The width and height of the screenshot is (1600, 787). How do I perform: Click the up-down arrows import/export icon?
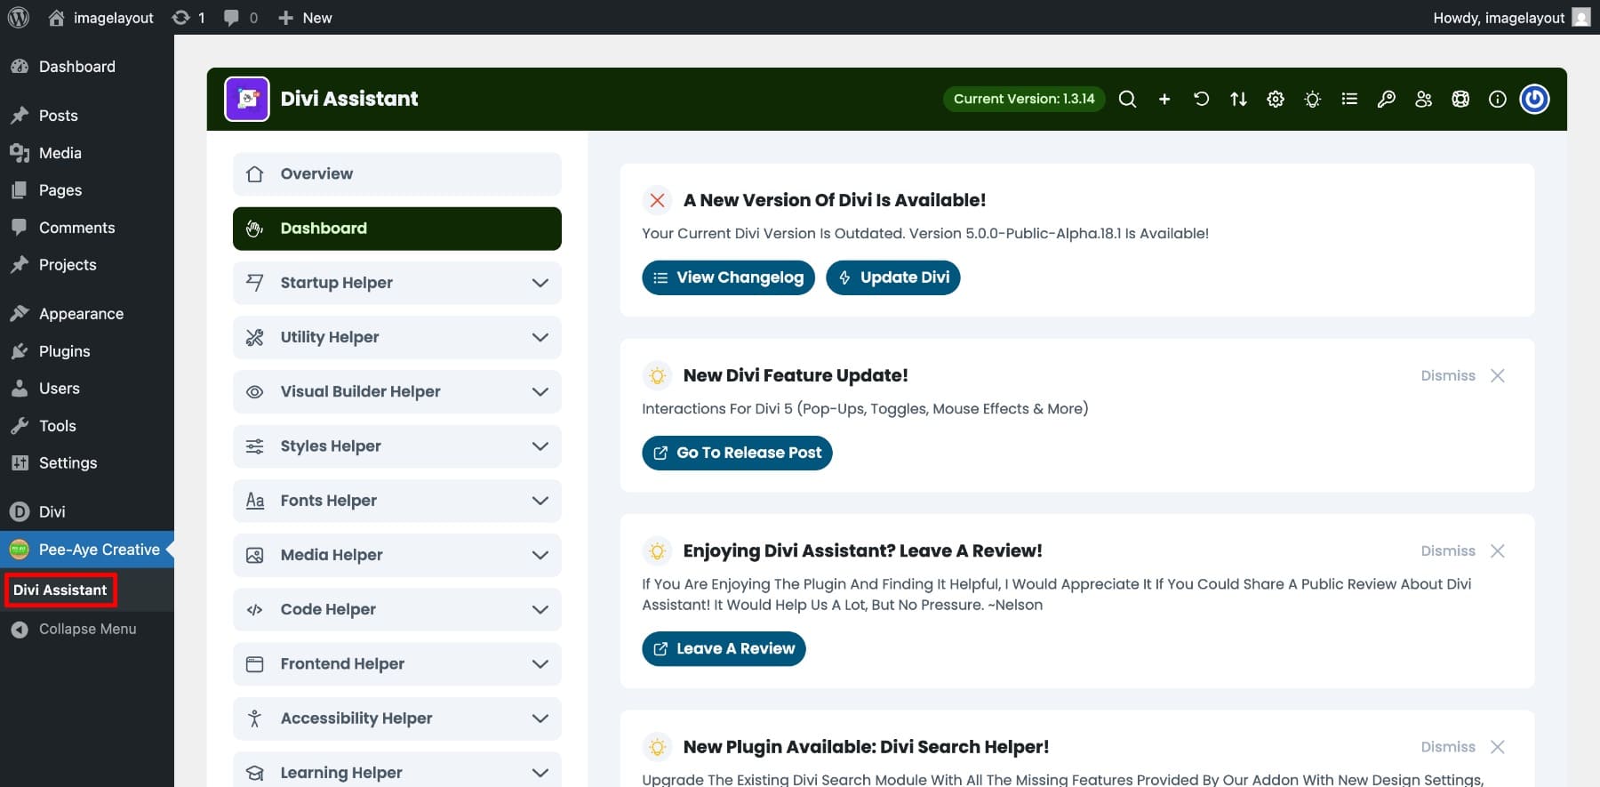click(x=1238, y=99)
